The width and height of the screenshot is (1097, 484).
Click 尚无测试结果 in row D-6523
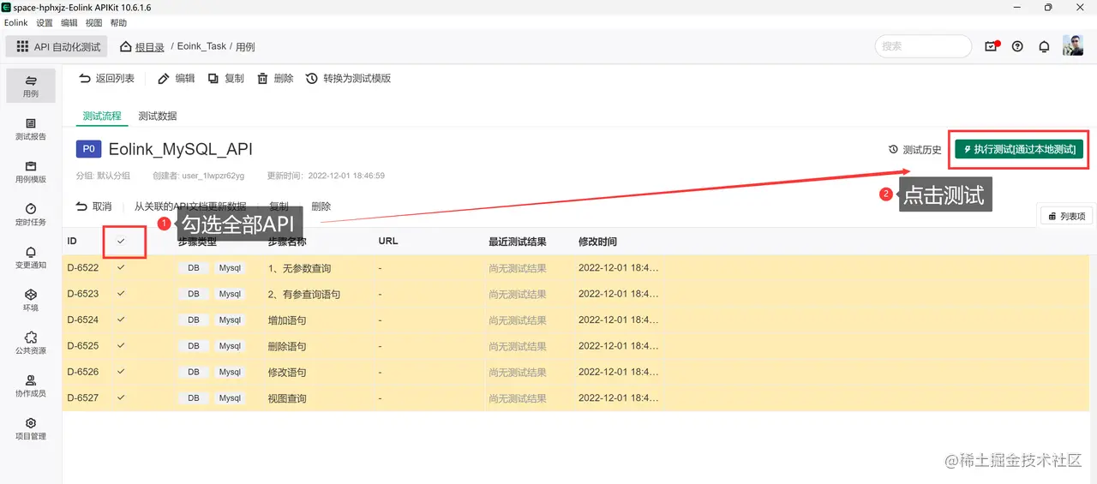pos(518,294)
